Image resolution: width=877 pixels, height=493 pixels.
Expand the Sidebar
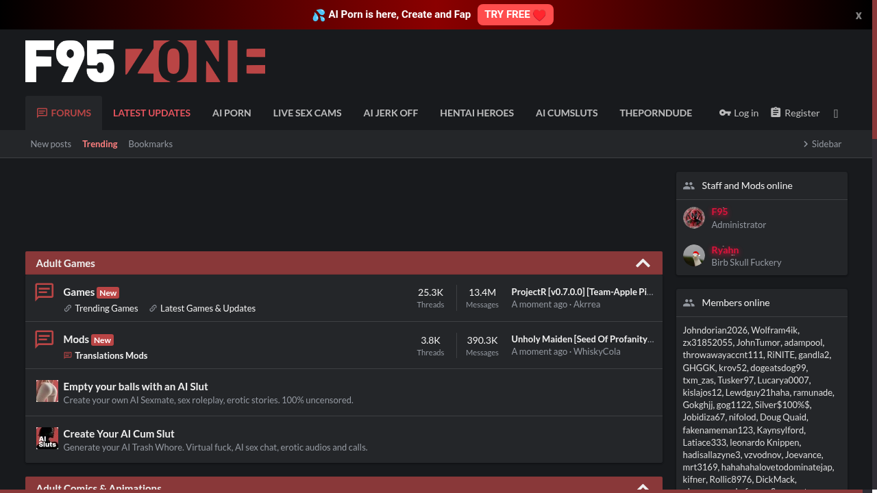(x=822, y=144)
